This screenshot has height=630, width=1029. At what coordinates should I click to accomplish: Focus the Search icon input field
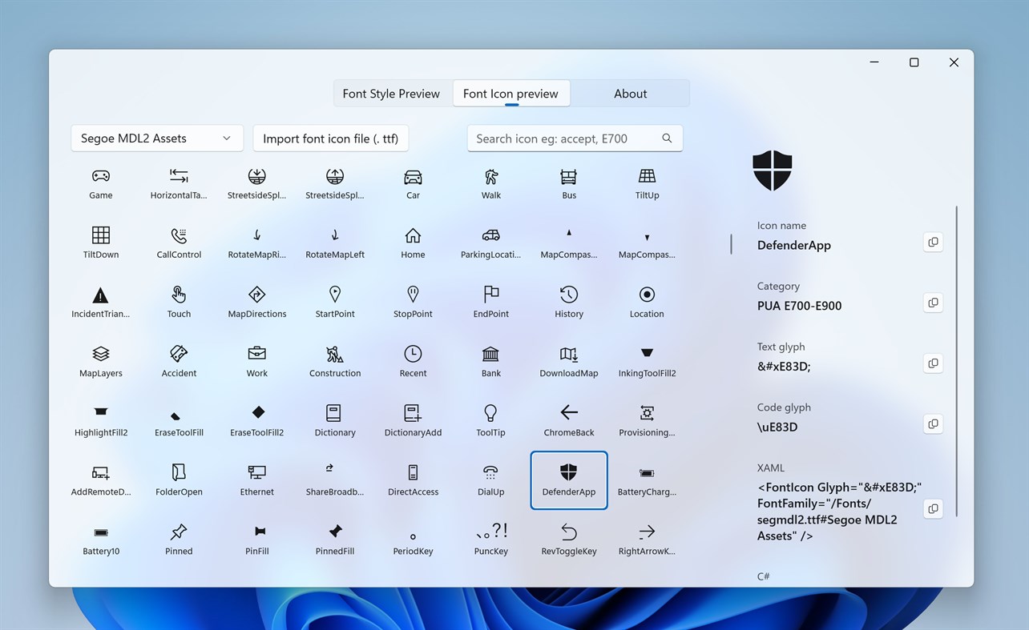click(x=575, y=138)
